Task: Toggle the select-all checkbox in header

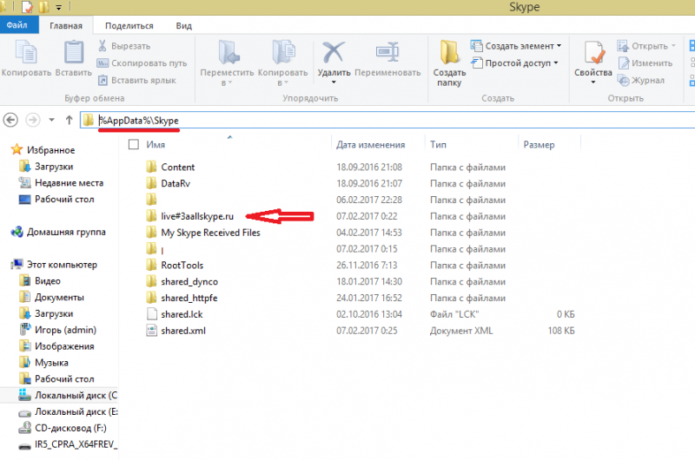Action: (x=134, y=144)
